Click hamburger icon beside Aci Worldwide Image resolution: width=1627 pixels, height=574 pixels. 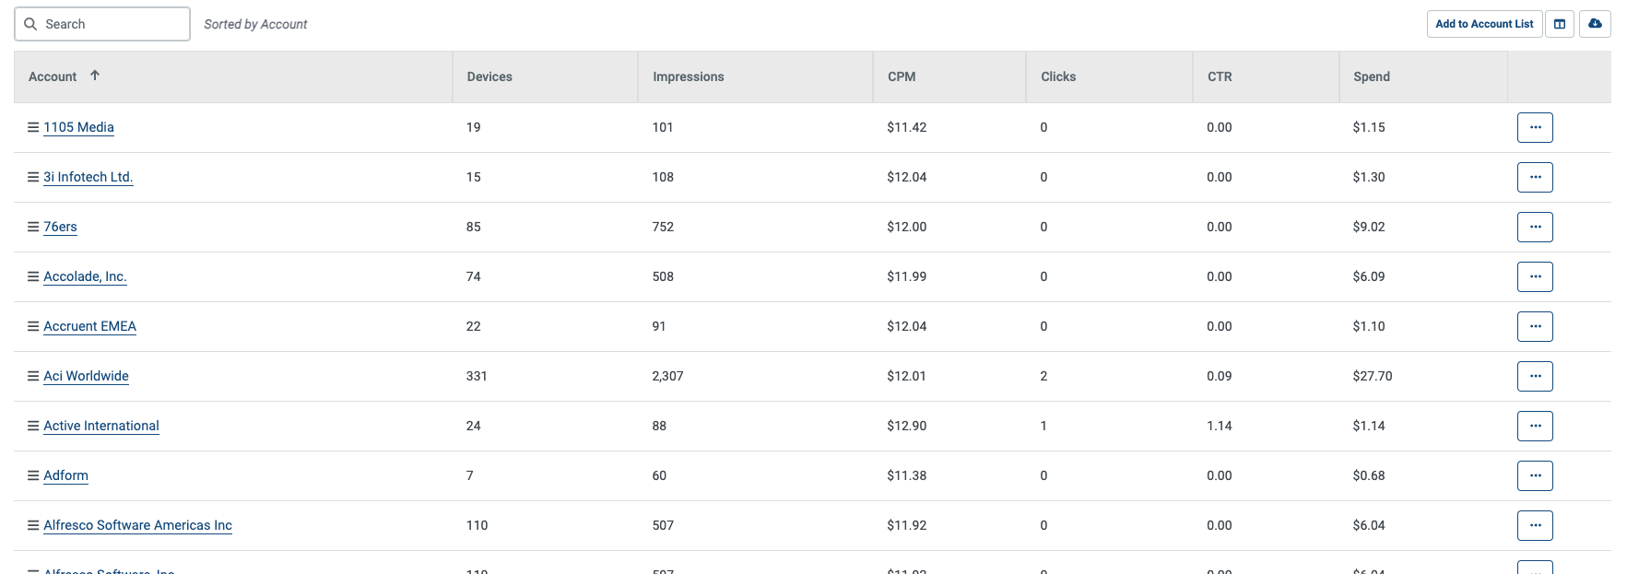pos(33,376)
